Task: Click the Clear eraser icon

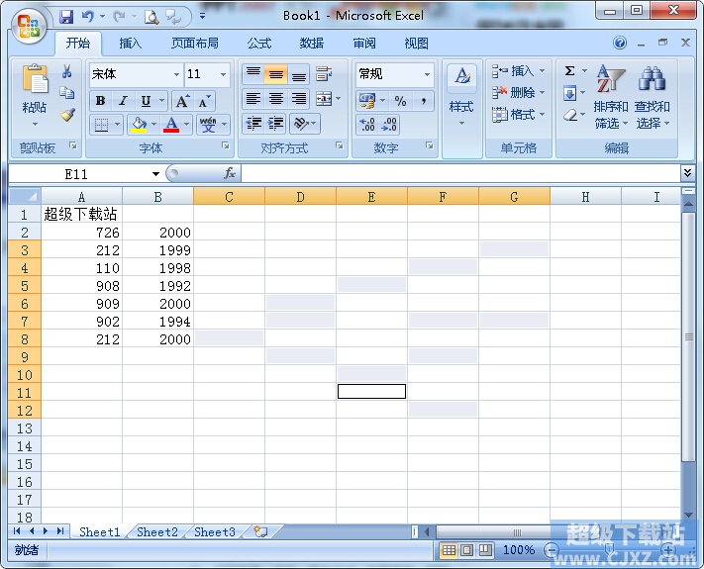Action: coord(569,115)
